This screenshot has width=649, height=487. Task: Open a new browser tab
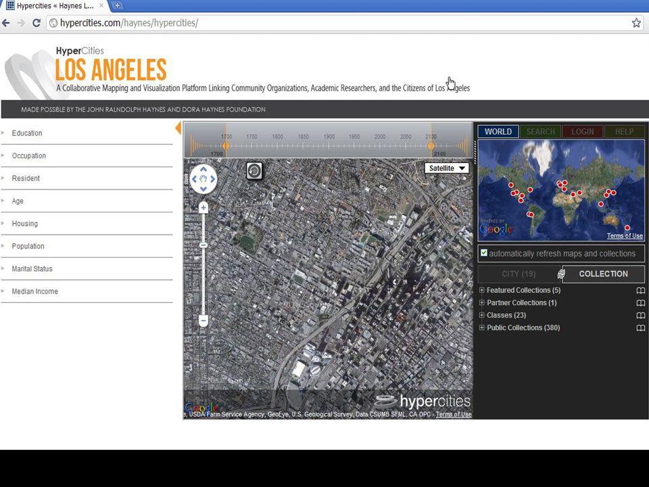(118, 5)
